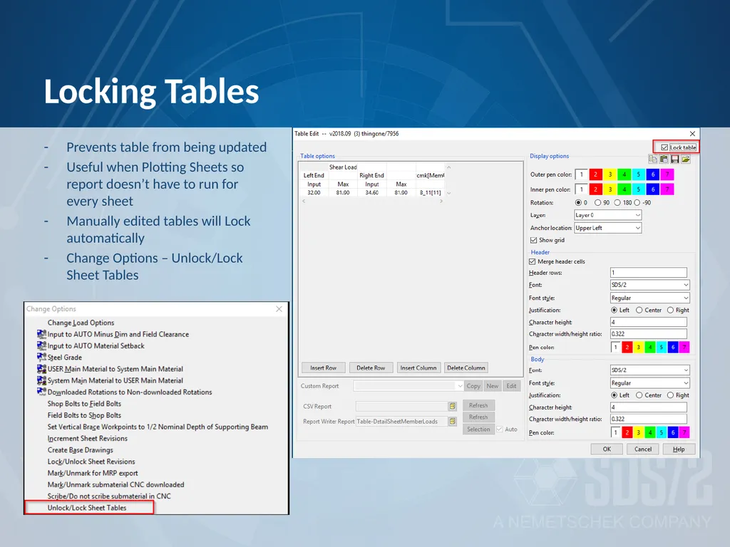Image resolution: width=730 pixels, height=547 pixels.
Task: Click the save display options floppy icon
Action: [x=674, y=159]
